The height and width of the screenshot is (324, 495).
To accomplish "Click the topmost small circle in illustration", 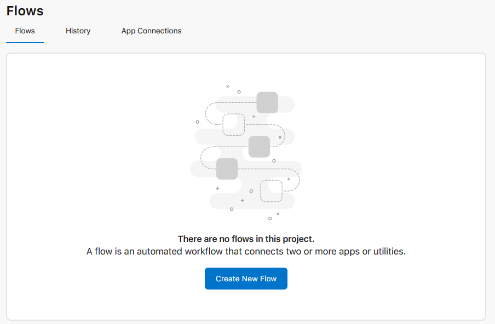I will [239, 92].
